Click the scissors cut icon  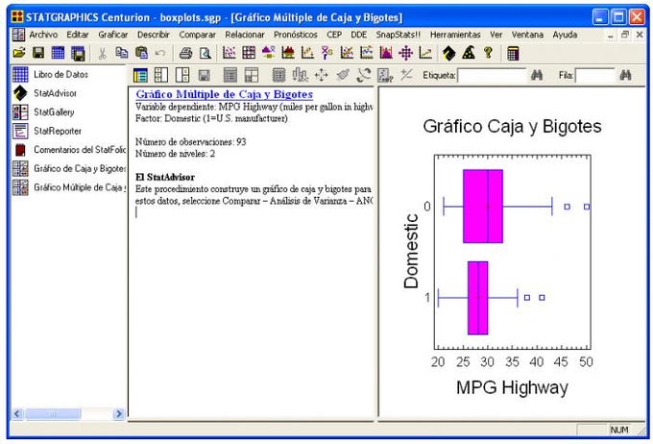coord(102,53)
